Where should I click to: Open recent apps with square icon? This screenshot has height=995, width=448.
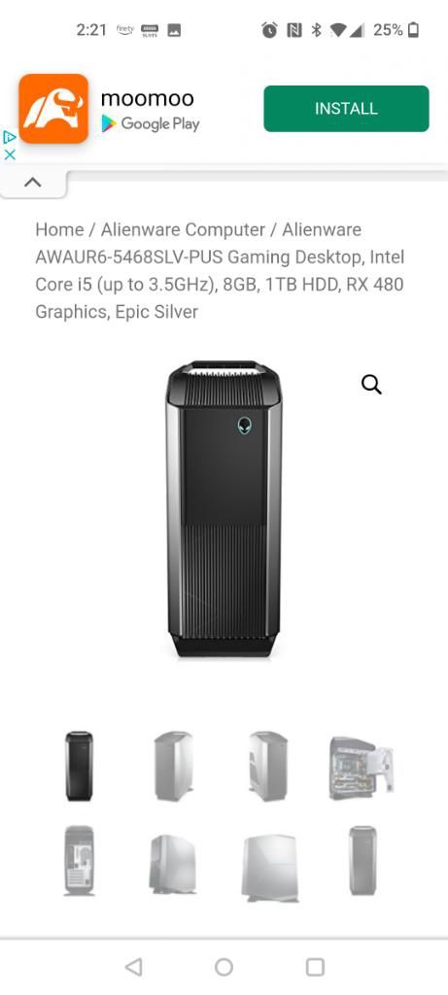[315, 967]
